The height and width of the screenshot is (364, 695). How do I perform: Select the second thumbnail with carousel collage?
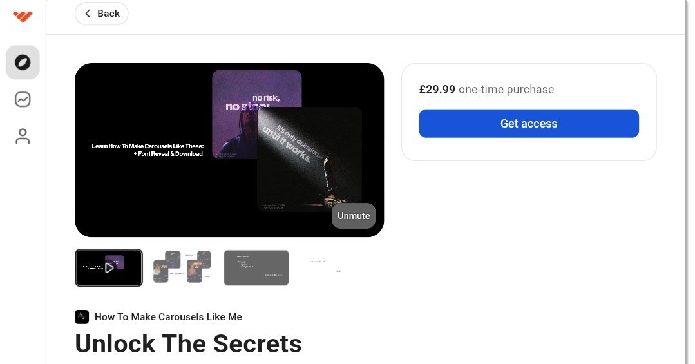click(182, 268)
